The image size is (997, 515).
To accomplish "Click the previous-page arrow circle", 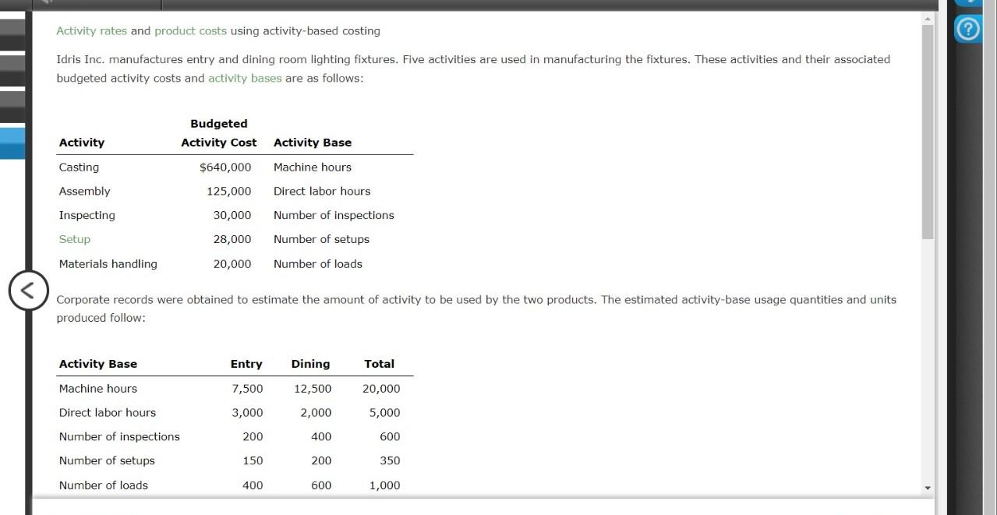I will [x=28, y=290].
